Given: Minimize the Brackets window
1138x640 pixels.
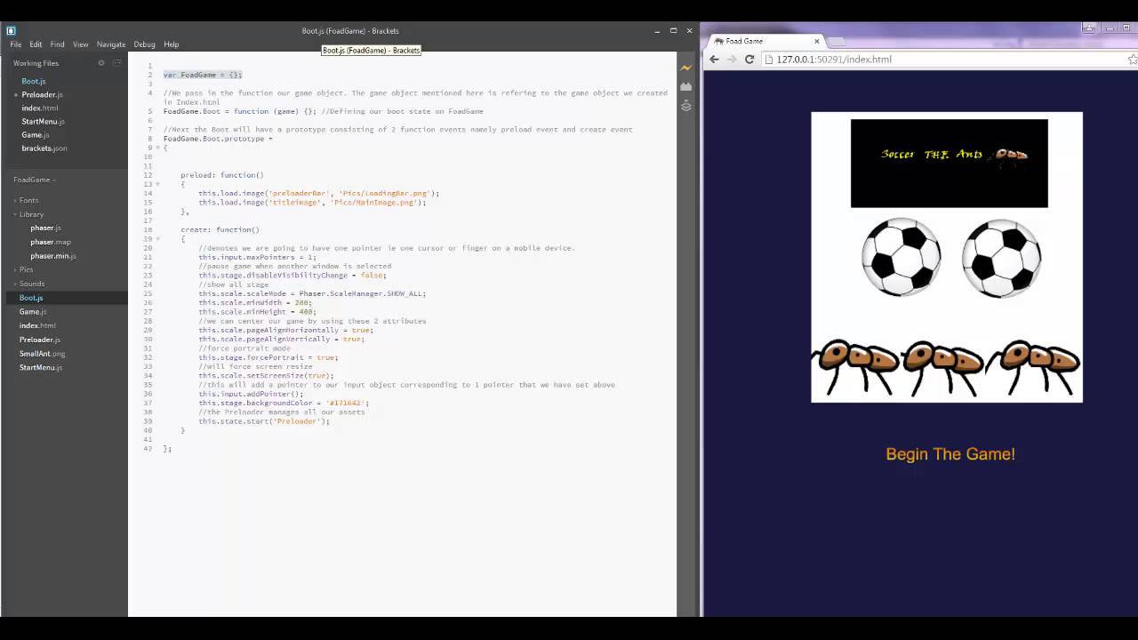Looking at the screenshot, I should click(x=657, y=30).
